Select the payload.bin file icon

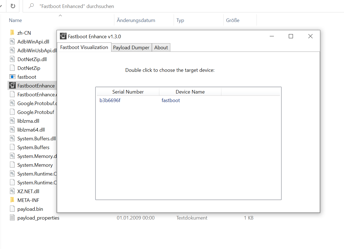tap(12, 209)
